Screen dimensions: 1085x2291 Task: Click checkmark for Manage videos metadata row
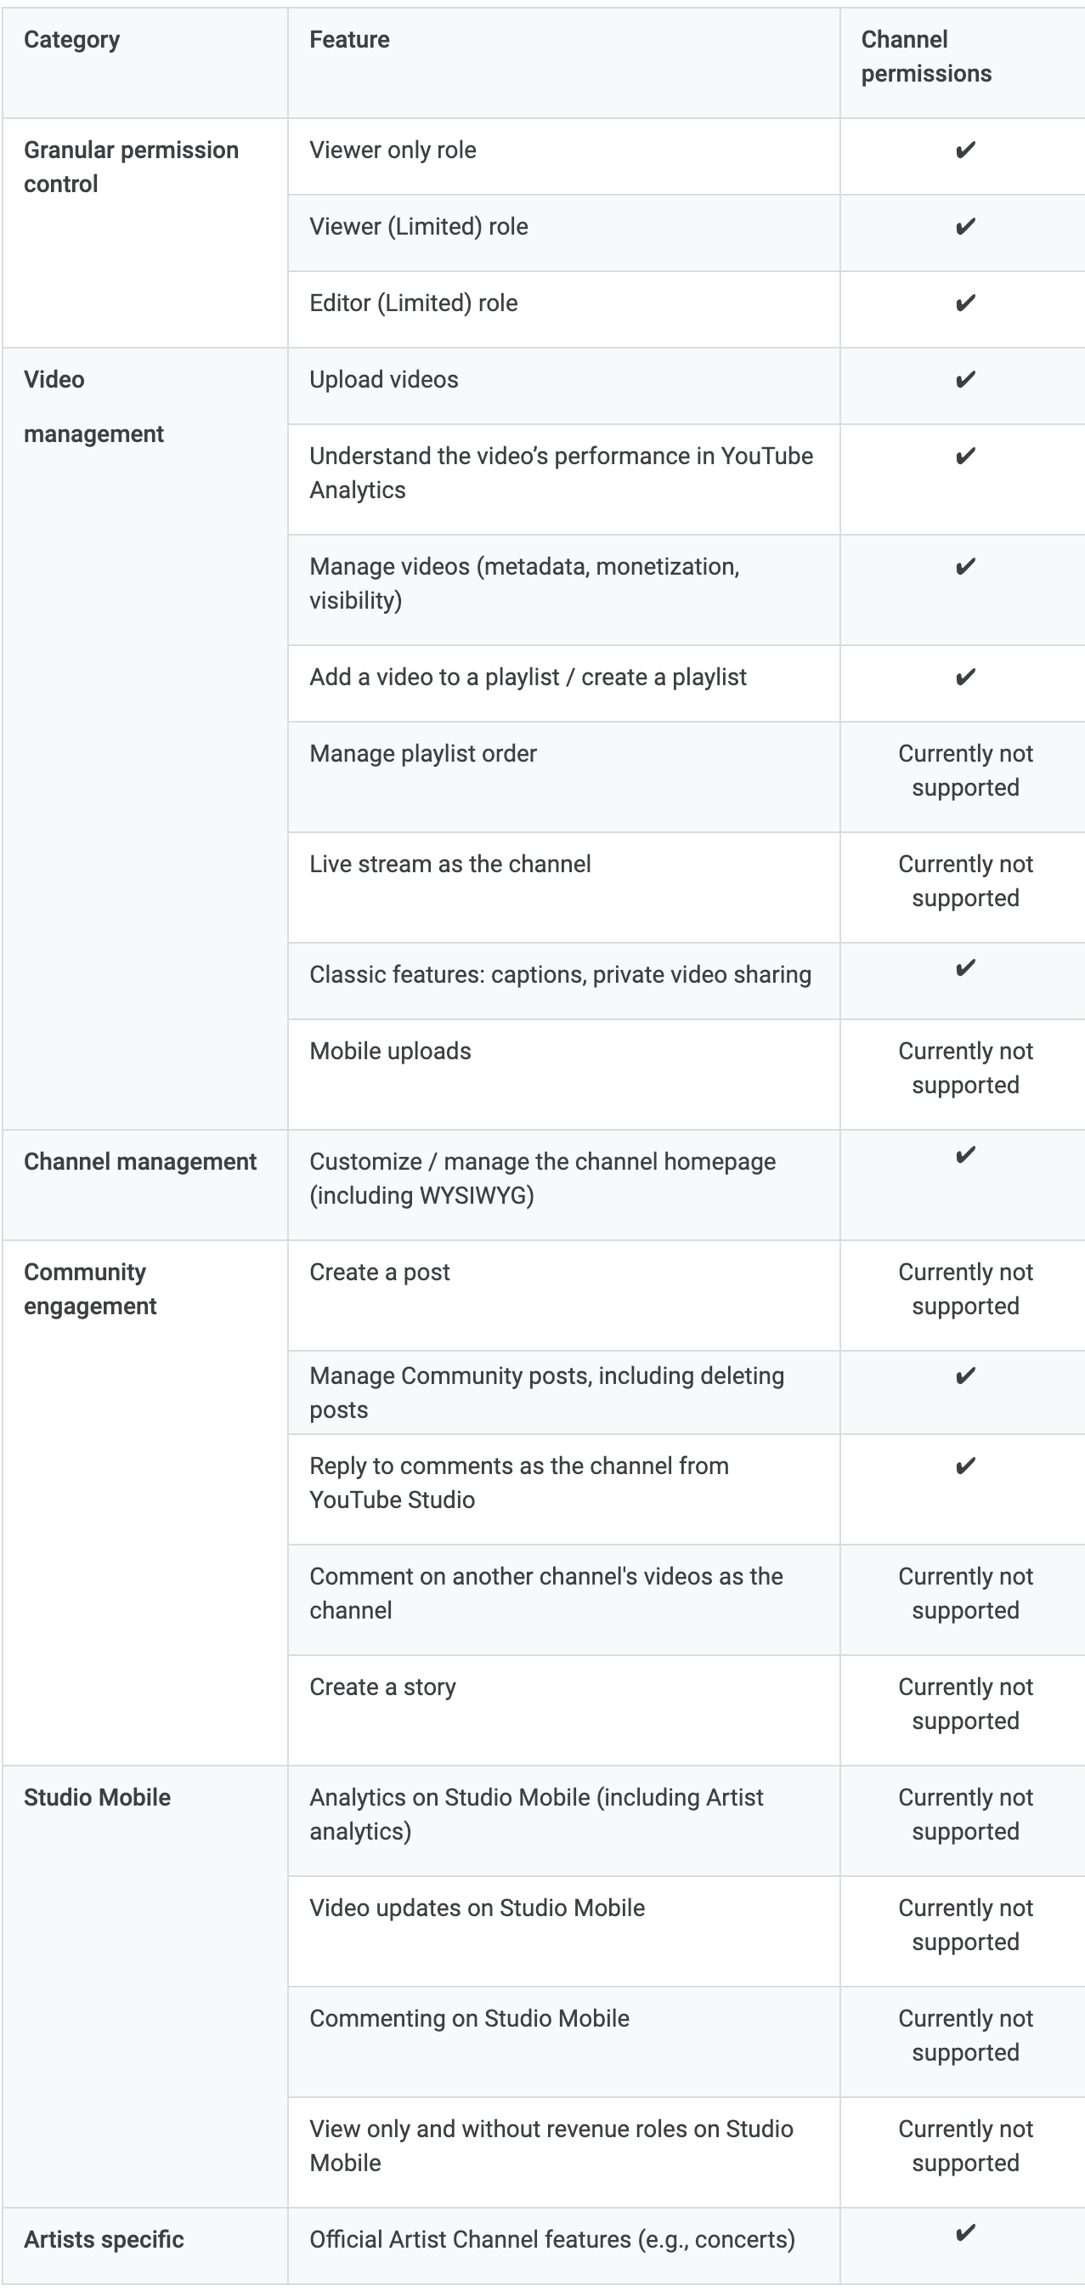pos(965,566)
